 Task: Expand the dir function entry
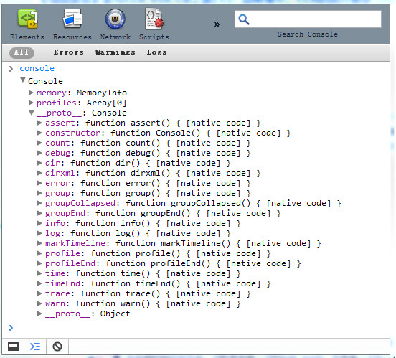click(39, 163)
